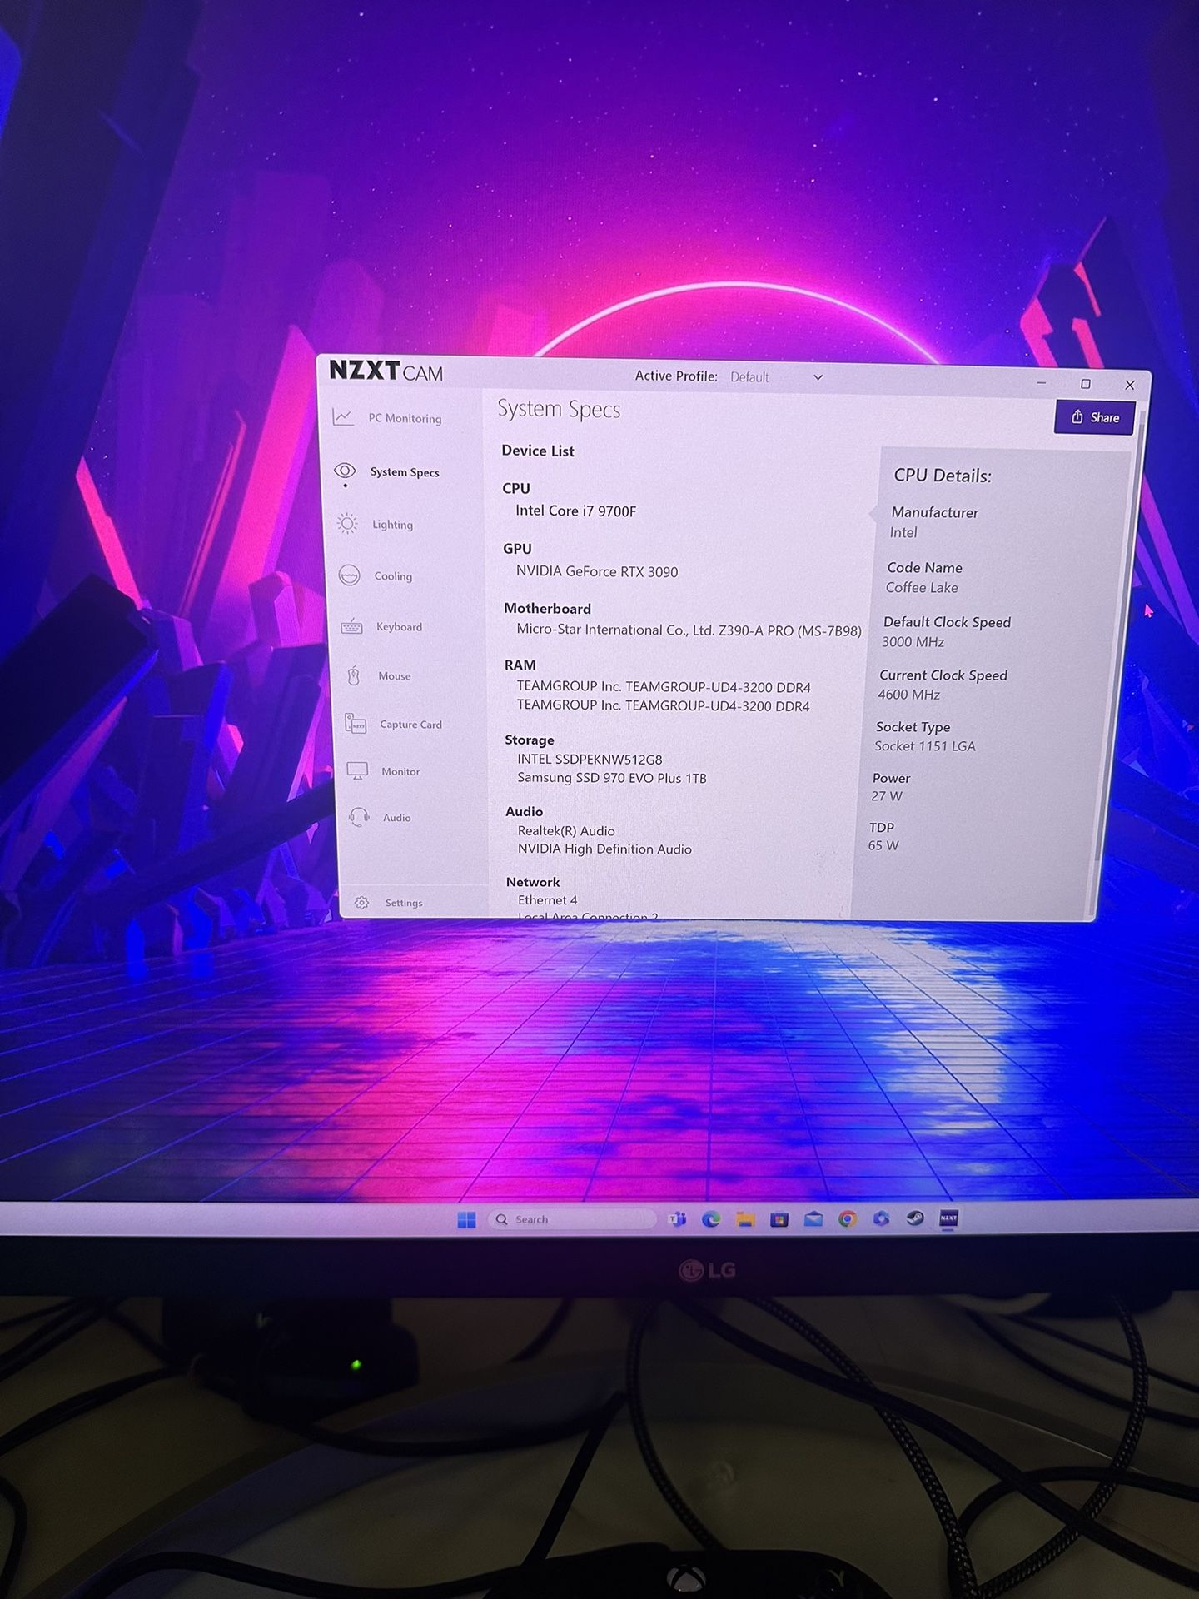Select Intel Core i7 9700F entry
The width and height of the screenshot is (1199, 1599).
(x=575, y=511)
